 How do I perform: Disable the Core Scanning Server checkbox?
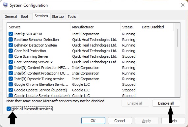pos(11,56)
